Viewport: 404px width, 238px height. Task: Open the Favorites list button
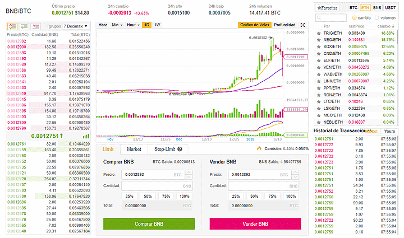(x=328, y=8)
